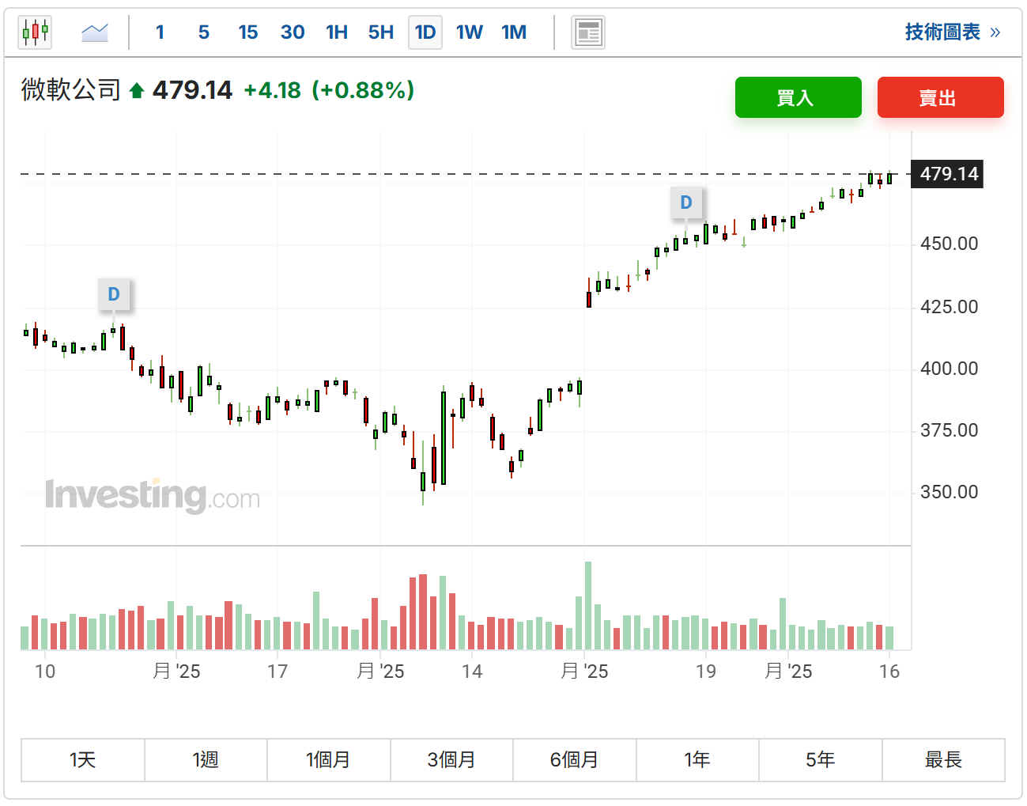
Task: Click the date label 10 on axis
Action: pos(45,672)
